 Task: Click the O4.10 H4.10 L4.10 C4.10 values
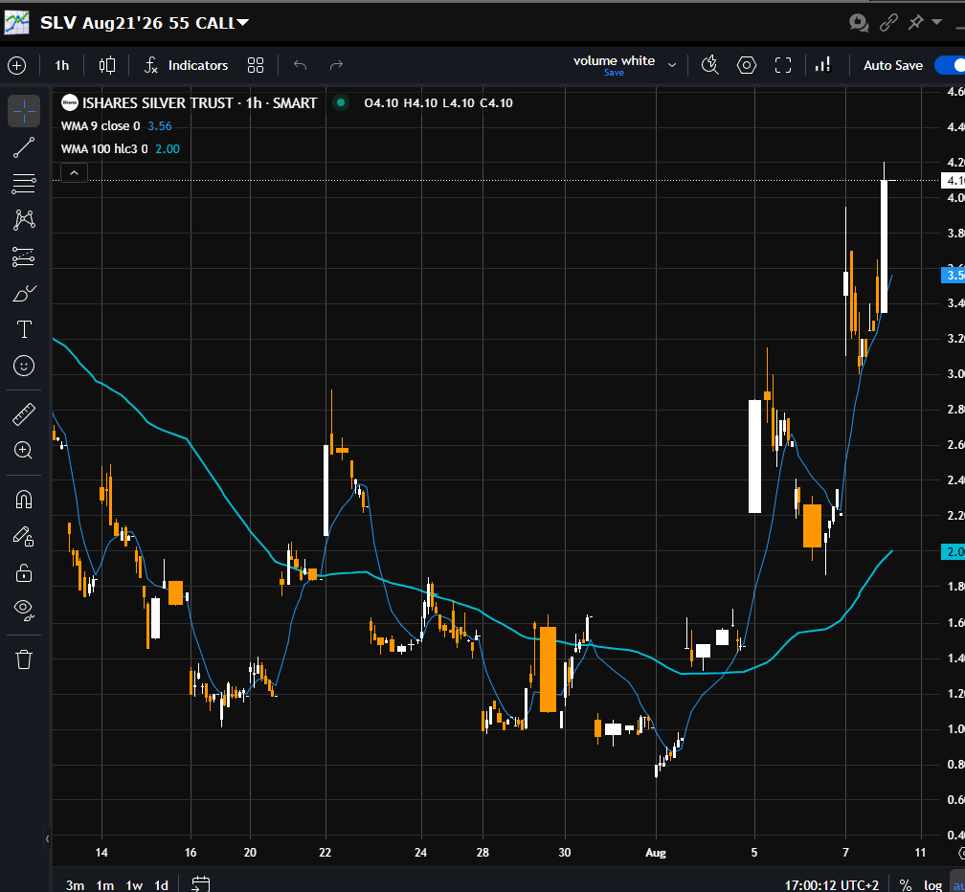[438, 102]
